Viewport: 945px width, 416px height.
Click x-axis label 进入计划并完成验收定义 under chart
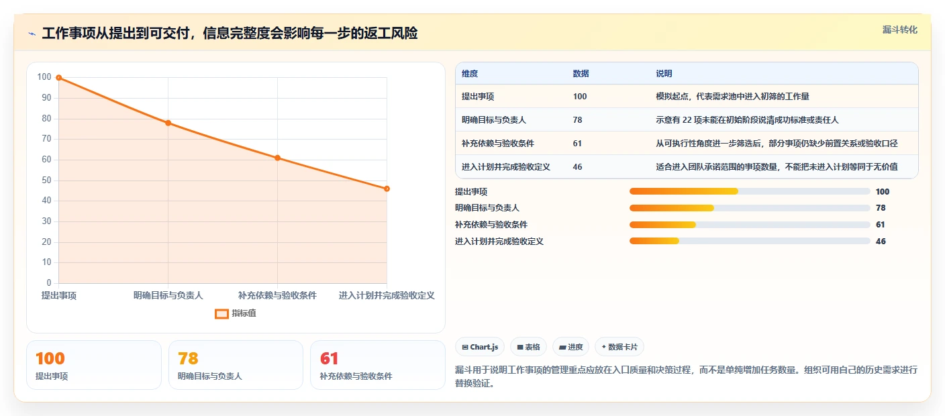click(387, 295)
